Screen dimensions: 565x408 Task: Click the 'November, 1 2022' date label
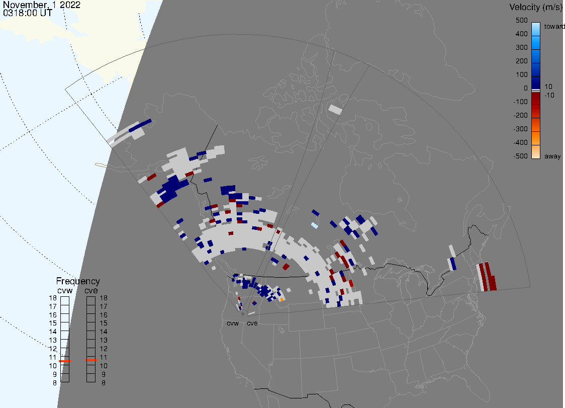pos(41,5)
